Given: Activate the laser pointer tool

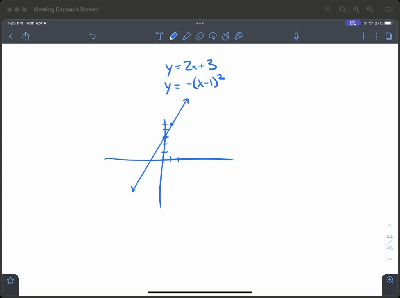Looking at the screenshot, I should (x=238, y=36).
